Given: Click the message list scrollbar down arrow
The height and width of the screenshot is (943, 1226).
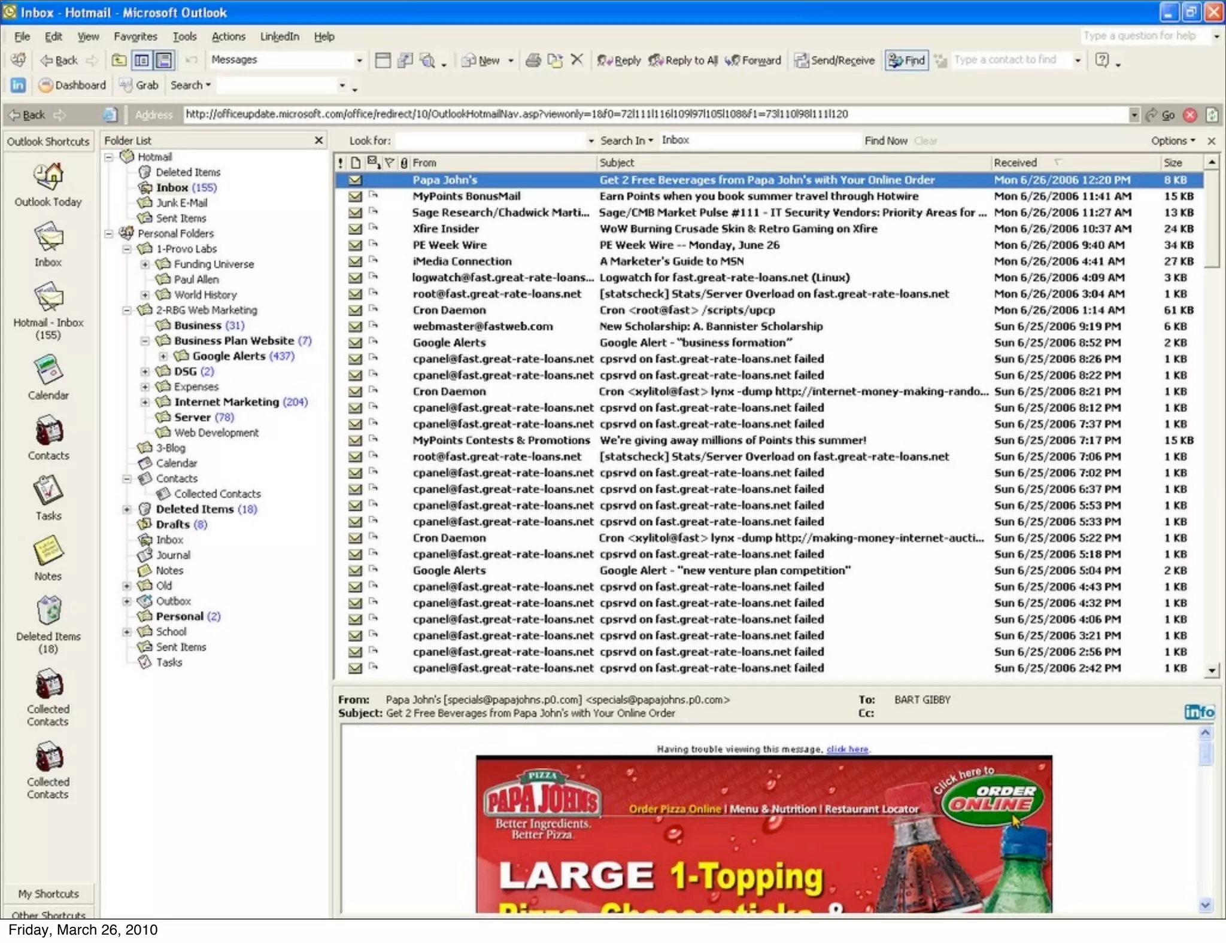Looking at the screenshot, I should [1212, 670].
